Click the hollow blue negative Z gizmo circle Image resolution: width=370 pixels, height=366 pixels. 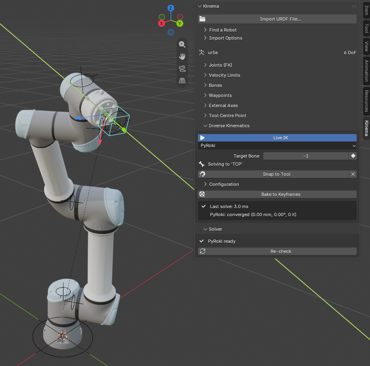pos(170,32)
